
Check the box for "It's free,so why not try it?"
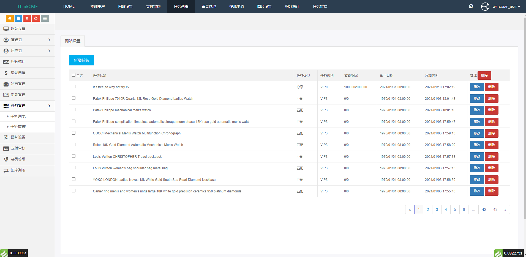[x=73, y=87]
